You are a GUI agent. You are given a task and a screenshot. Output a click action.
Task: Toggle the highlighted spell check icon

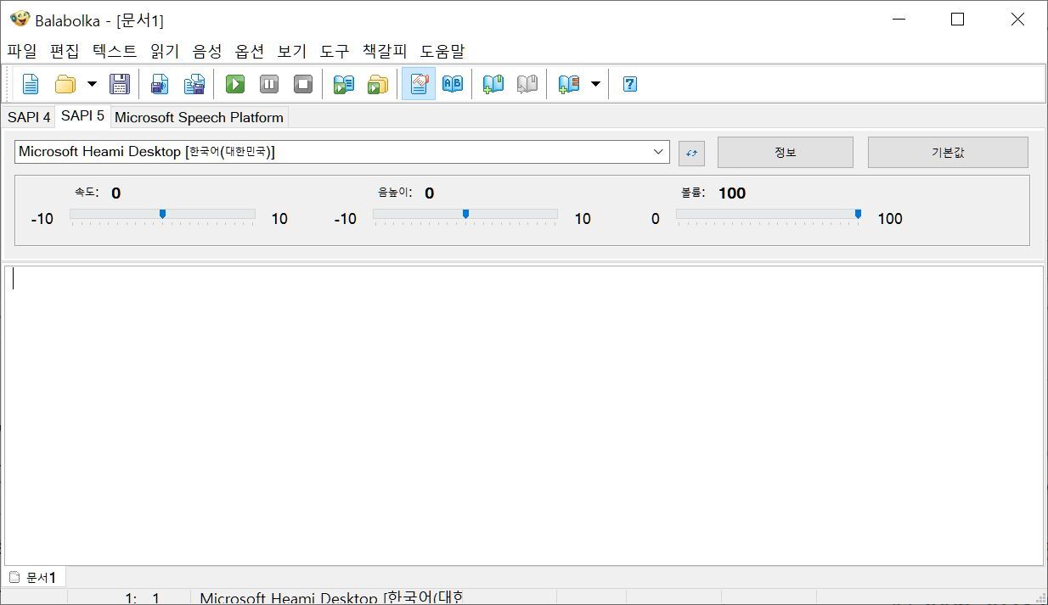419,84
